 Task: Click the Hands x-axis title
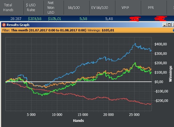click(x=78, y=120)
